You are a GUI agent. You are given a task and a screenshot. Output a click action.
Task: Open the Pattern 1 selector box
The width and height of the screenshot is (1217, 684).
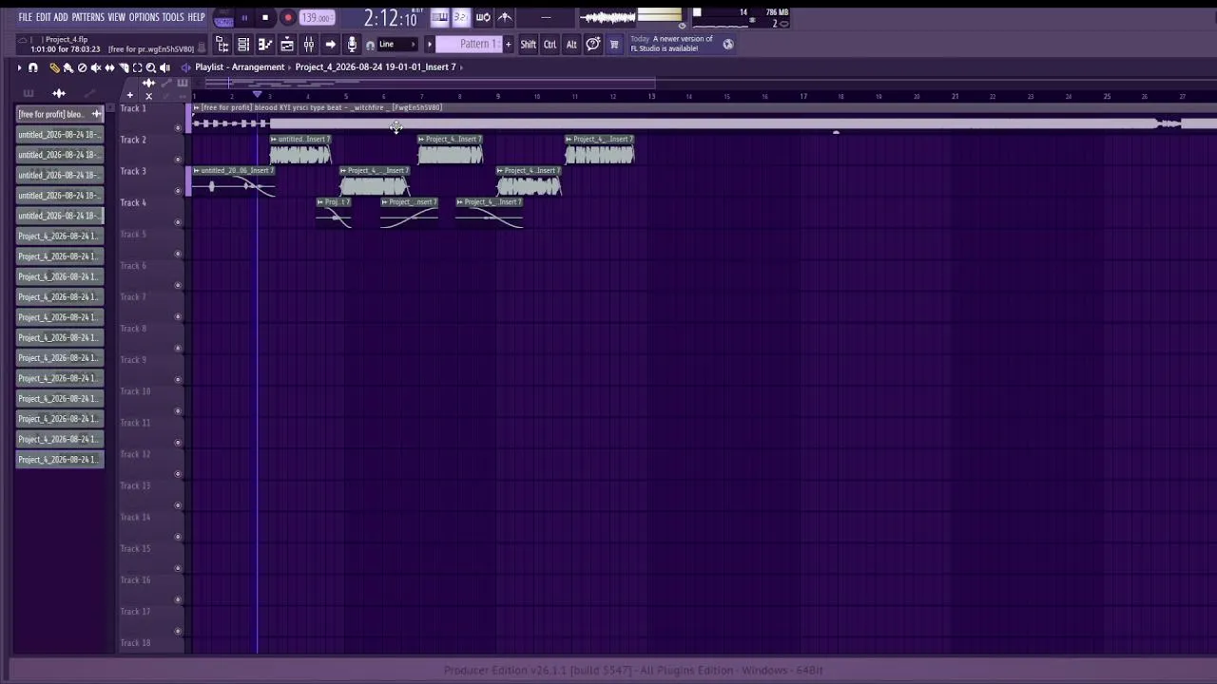tap(470, 45)
